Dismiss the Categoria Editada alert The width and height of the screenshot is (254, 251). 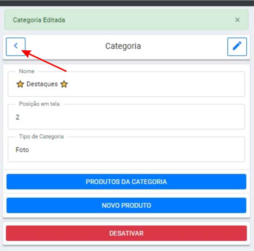click(x=237, y=20)
